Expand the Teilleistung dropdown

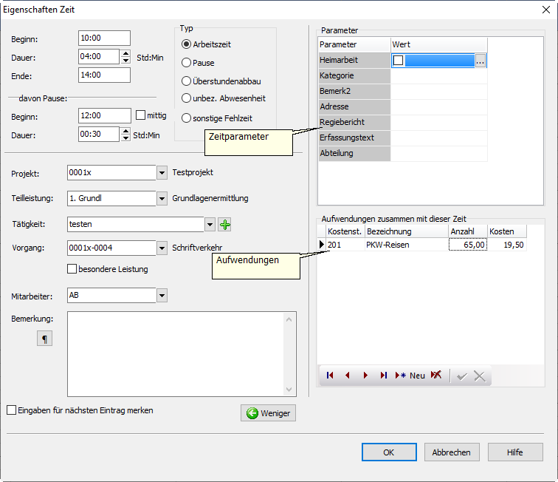162,199
